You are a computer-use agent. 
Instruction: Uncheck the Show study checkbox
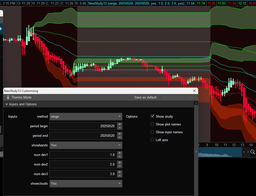click(x=152, y=116)
